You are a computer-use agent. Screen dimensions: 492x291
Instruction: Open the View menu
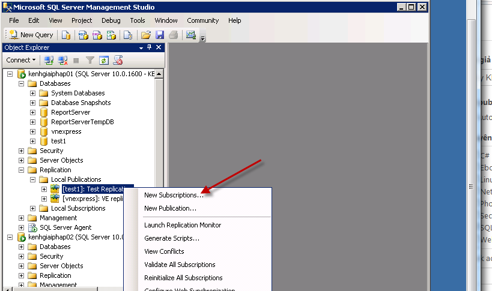(55, 20)
